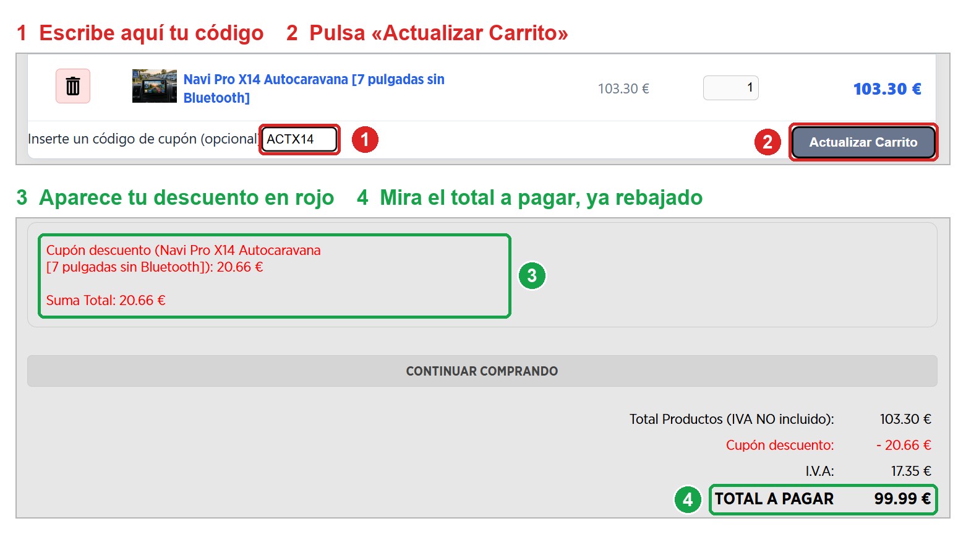This screenshot has width=966, height=534.
Task: Click the 17.35 € tax amount
Action: click(911, 472)
